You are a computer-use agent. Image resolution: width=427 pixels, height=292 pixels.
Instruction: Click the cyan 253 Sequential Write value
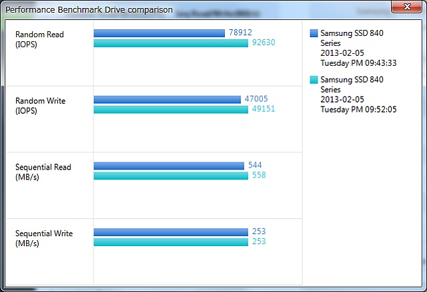[259, 241]
